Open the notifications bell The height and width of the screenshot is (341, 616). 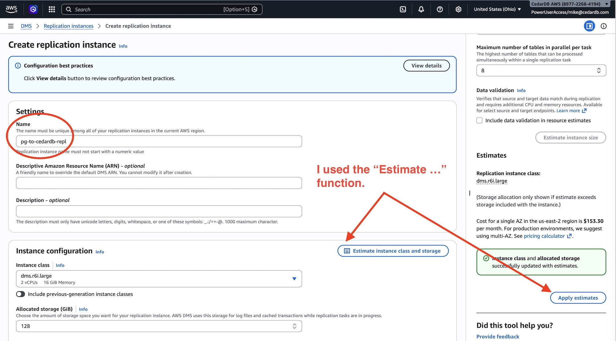(x=421, y=9)
